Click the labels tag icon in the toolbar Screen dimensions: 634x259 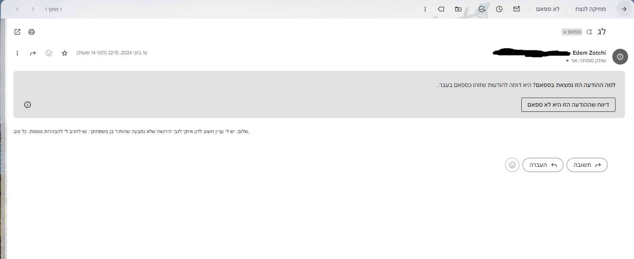pyautogui.click(x=441, y=9)
